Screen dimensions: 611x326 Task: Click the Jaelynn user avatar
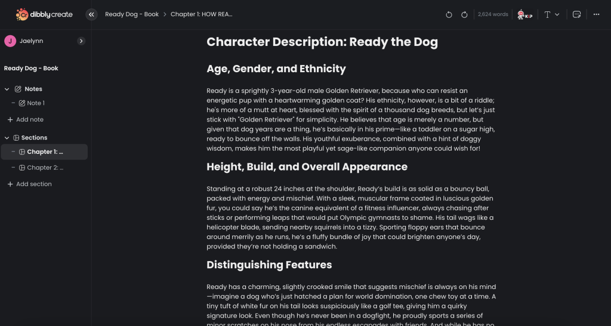click(x=10, y=41)
